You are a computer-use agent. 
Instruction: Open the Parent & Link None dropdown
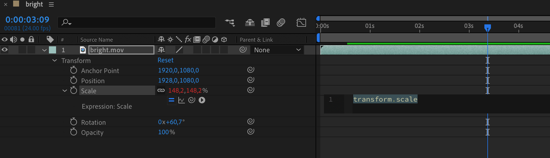click(277, 50)
